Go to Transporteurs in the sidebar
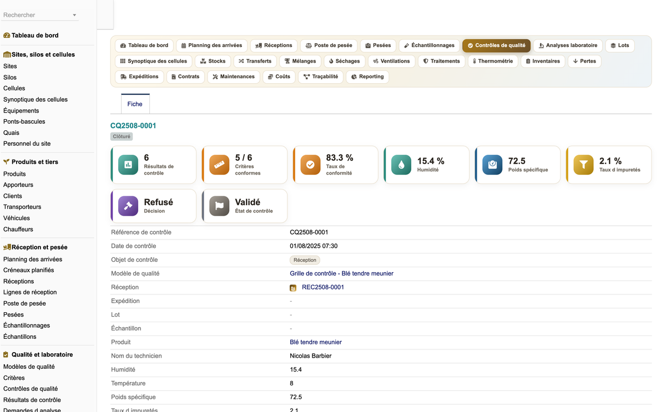 coord(22,207)
